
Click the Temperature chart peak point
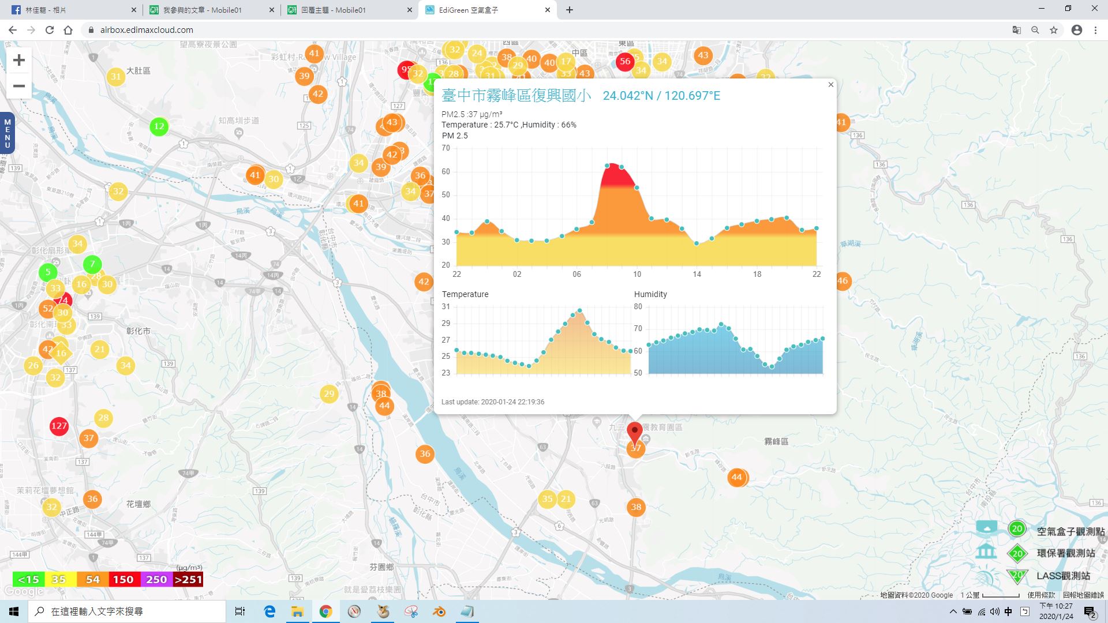click(580, 310)
